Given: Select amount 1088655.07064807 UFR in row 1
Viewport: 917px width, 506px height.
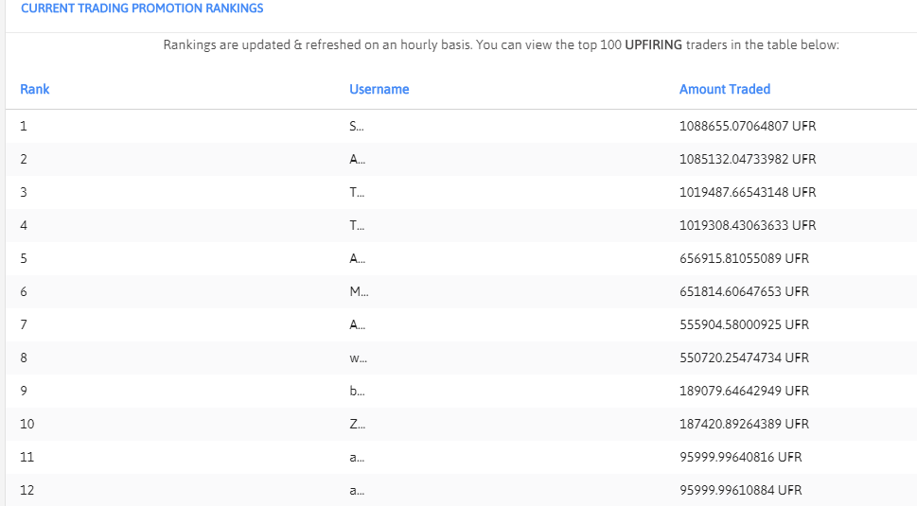Looking at the screenshot, I should (748, 126).
